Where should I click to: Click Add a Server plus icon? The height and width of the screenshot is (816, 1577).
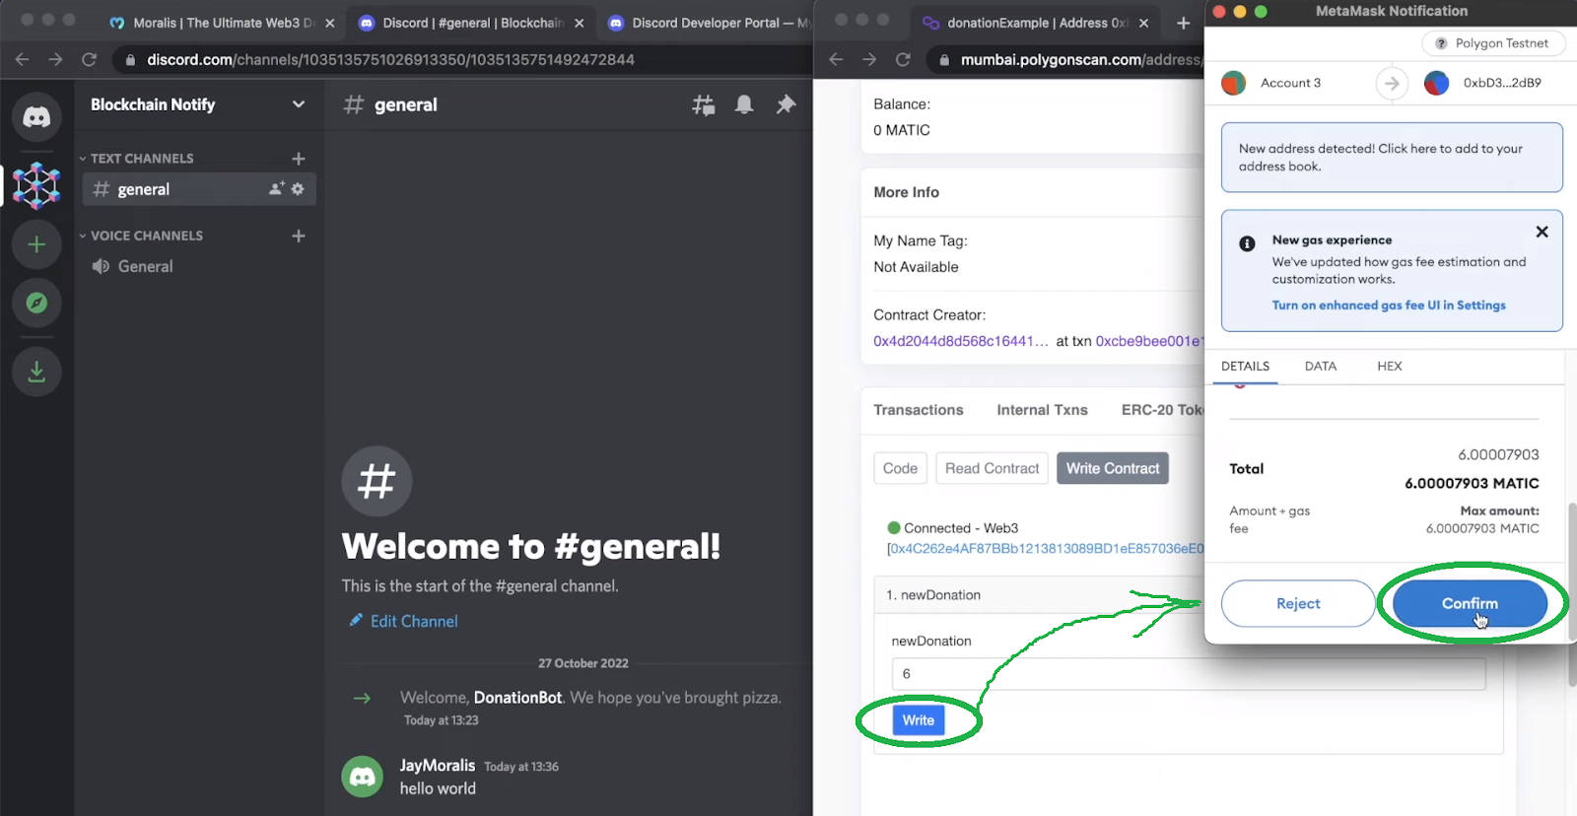36,244
